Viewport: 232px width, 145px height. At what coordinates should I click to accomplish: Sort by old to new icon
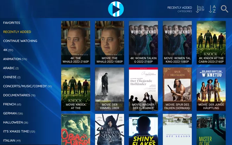[200, 9]
